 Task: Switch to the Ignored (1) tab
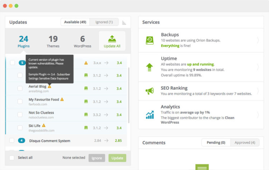pyautogui.click(x=104, y=22)
